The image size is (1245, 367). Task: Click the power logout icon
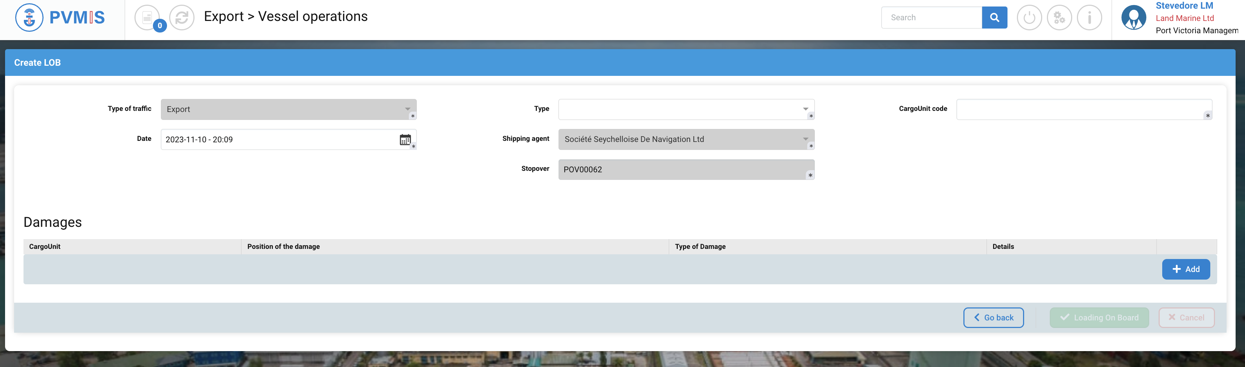(x=1029, y=18)
